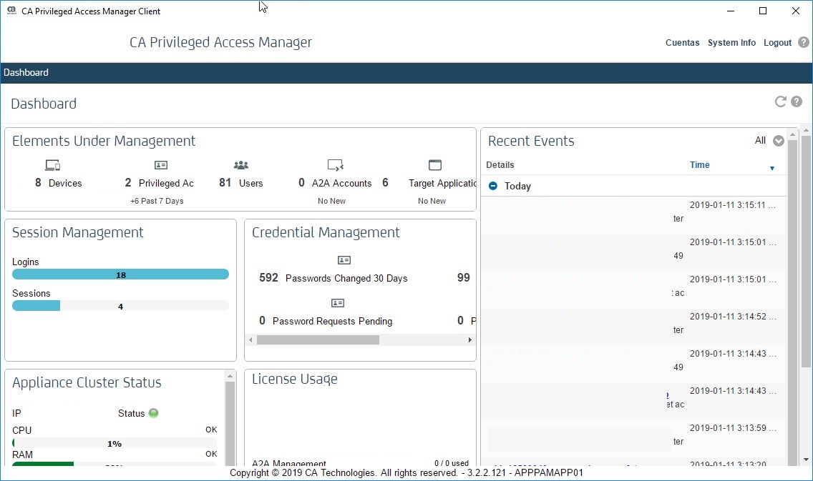Click the Passwords Changed 30 Days icon
Image resolution: width=813 pixels, height=481 pixels.
[344, 260]
